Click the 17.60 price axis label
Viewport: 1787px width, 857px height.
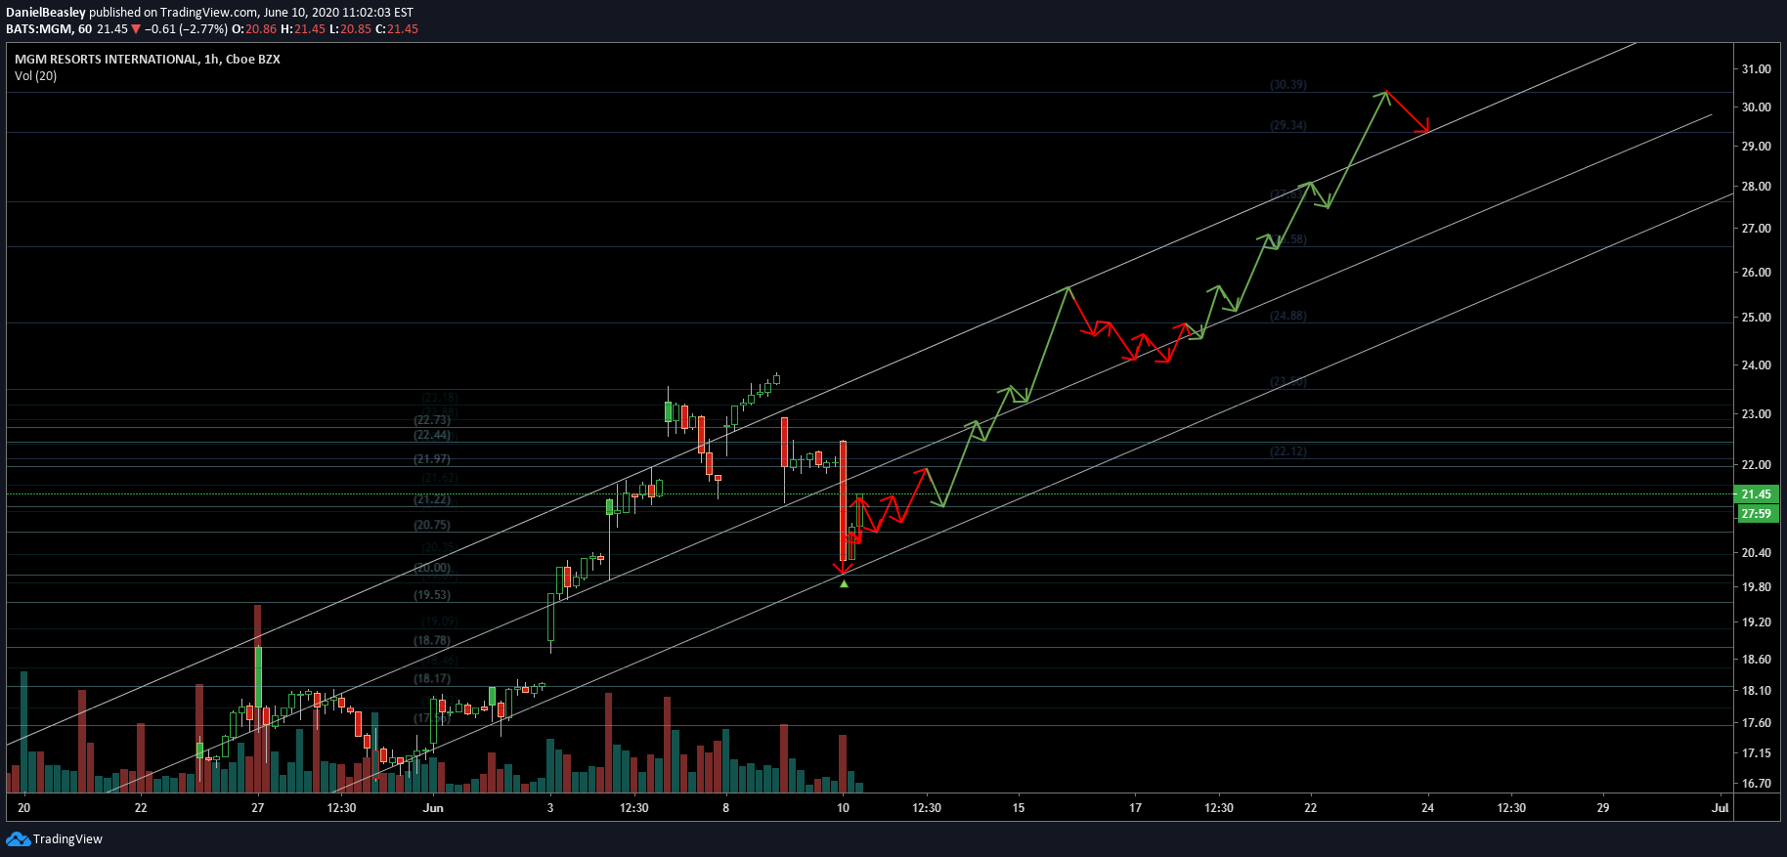click(1756, 723)
